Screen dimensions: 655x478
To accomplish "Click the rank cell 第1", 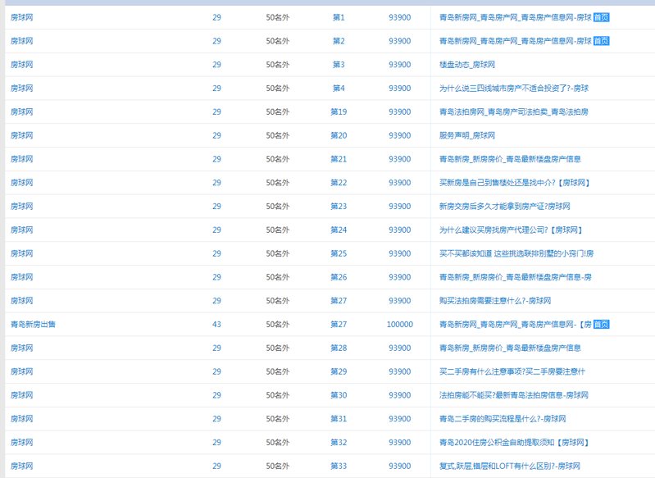I will point(339,17).
